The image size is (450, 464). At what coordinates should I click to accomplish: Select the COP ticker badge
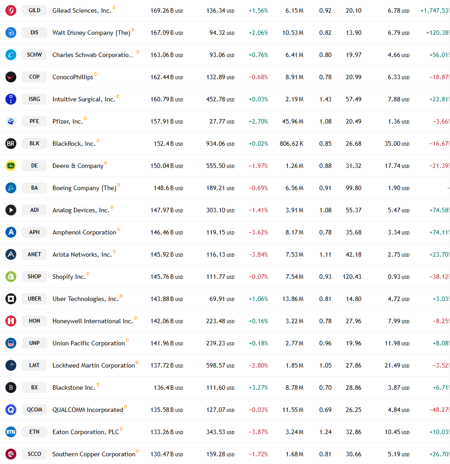34,77
